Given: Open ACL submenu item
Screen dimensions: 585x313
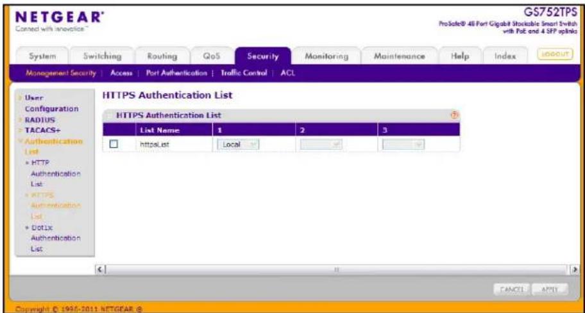Looking at the screenshot, I should 287,73.
